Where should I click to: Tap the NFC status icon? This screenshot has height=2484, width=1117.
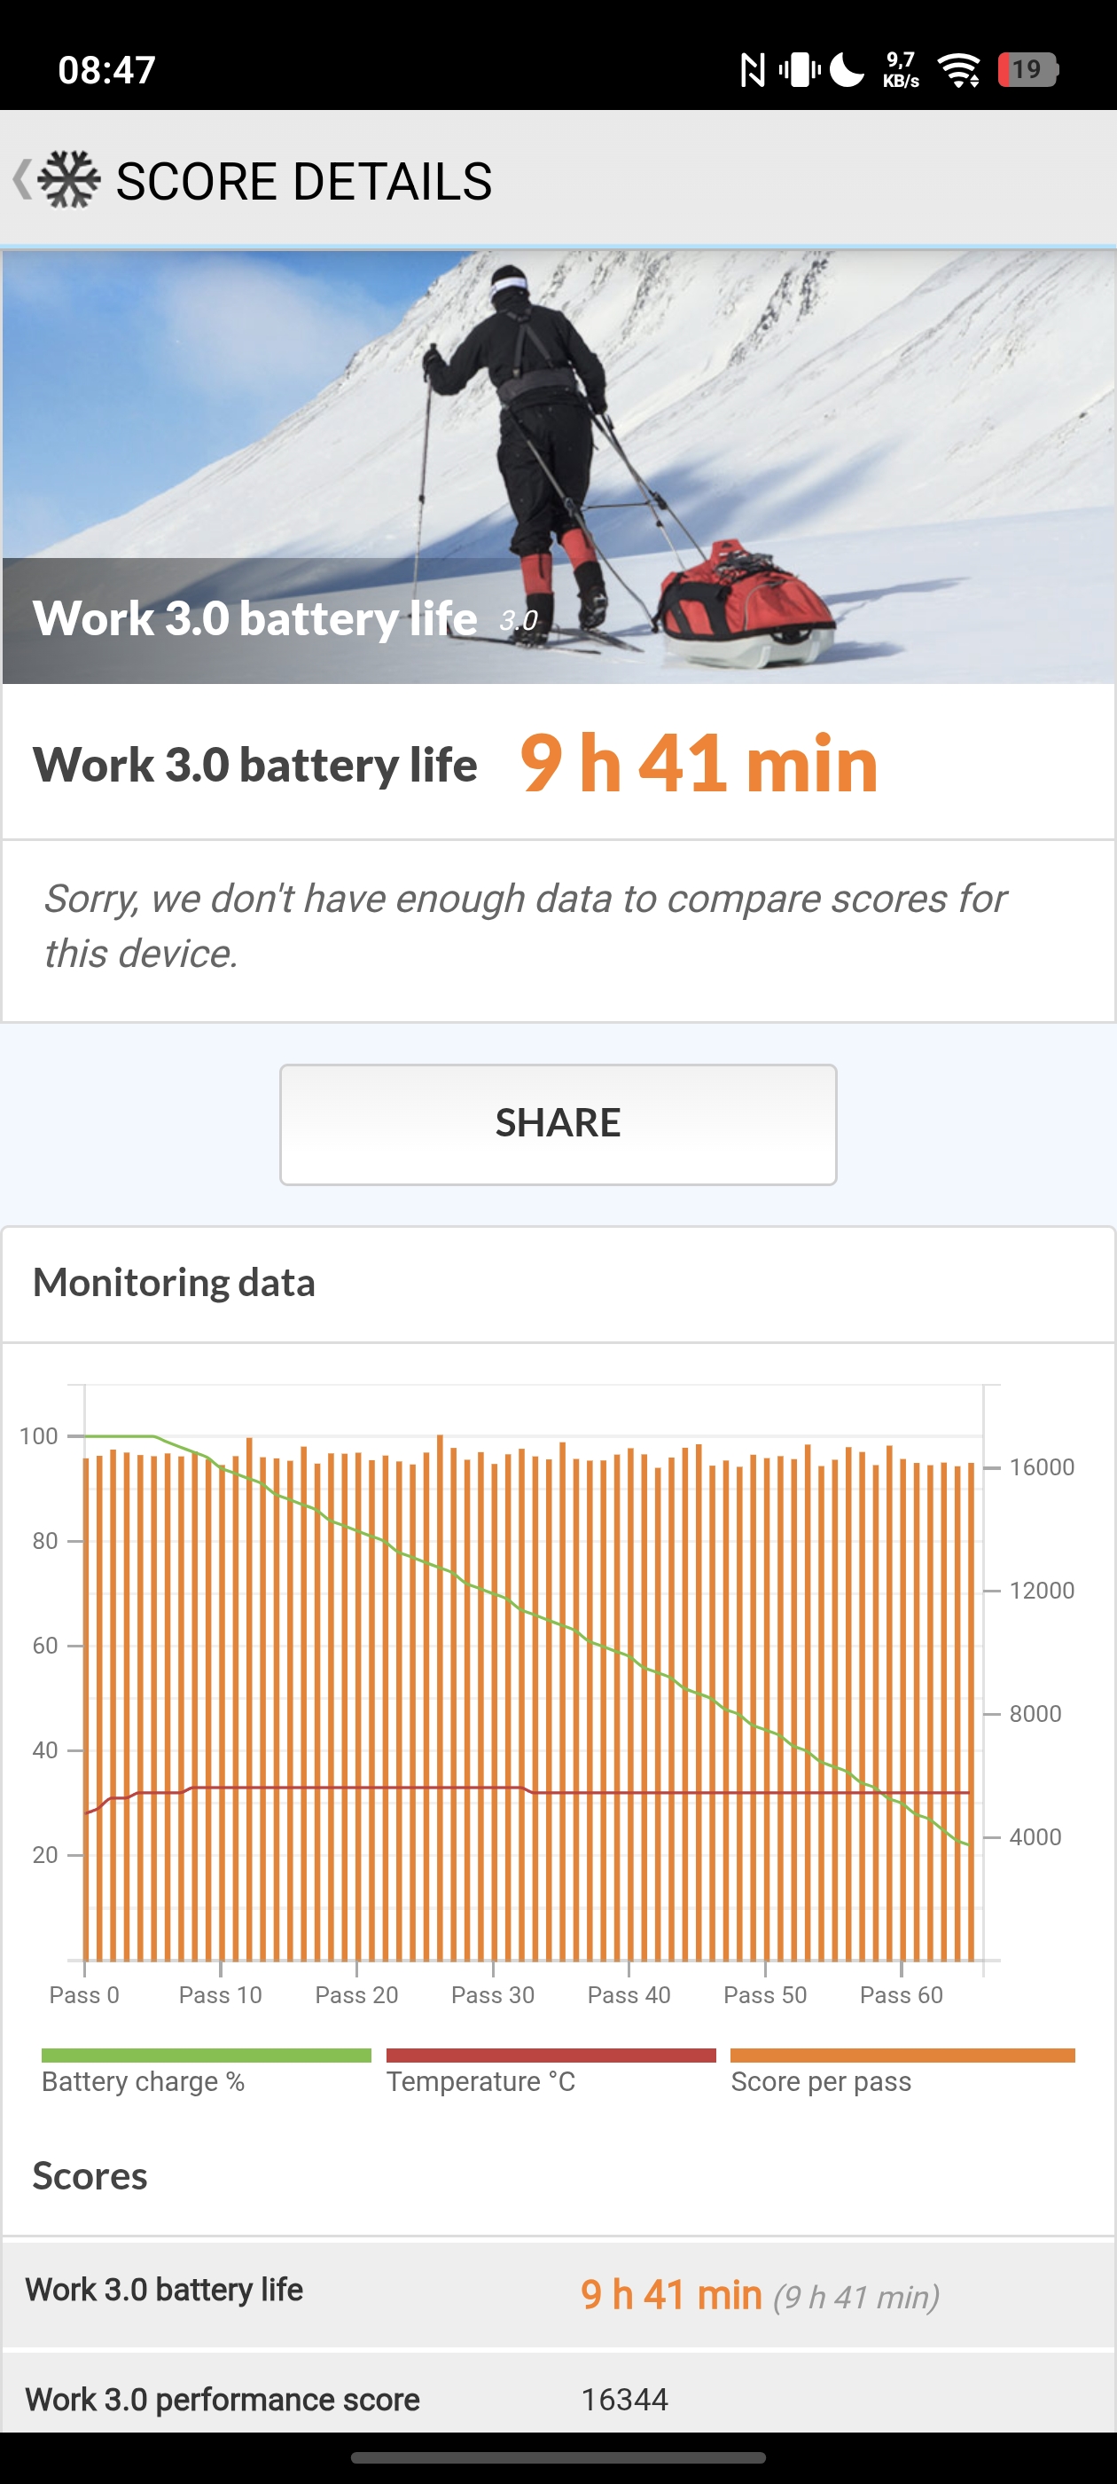pos(752,69)
